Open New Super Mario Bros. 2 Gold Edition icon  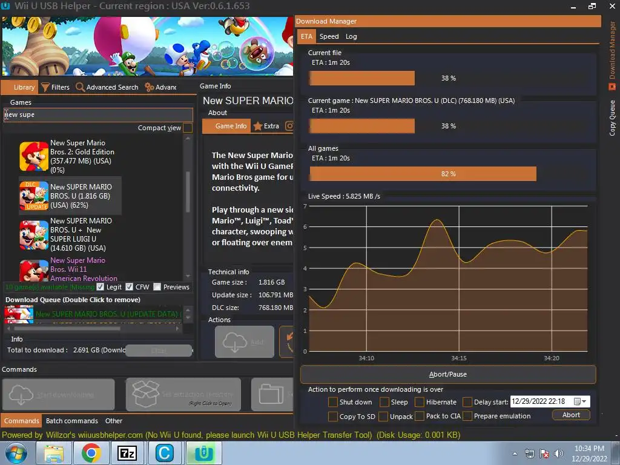tap(34, 156)
